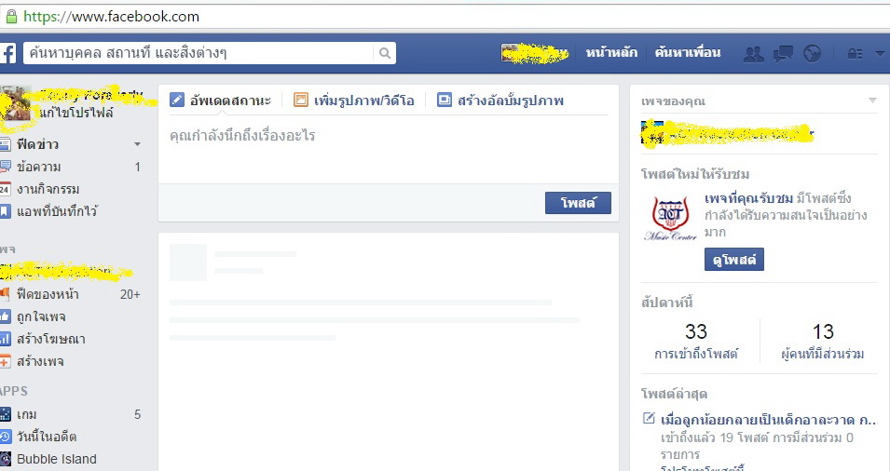Click the browser URL address bar
This screenshot has height=471, width=890.
pyautogui.click(x=445, y=17)
